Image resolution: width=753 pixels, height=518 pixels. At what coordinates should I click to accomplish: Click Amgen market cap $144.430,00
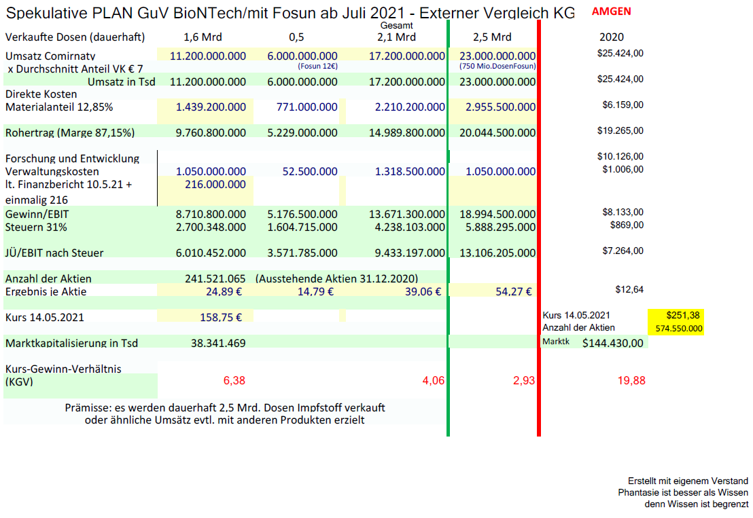pos(612,344)
